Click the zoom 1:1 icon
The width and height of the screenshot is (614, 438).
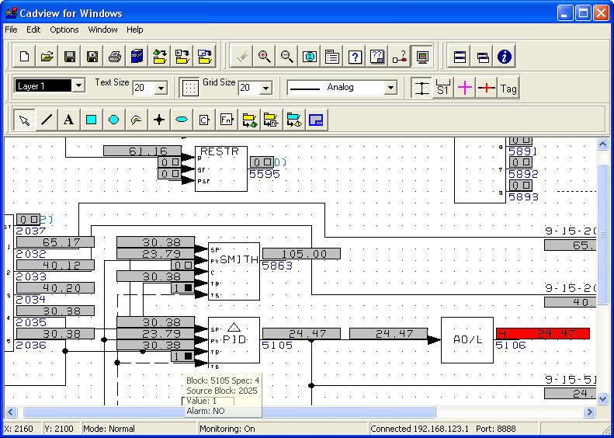point(310,57)
